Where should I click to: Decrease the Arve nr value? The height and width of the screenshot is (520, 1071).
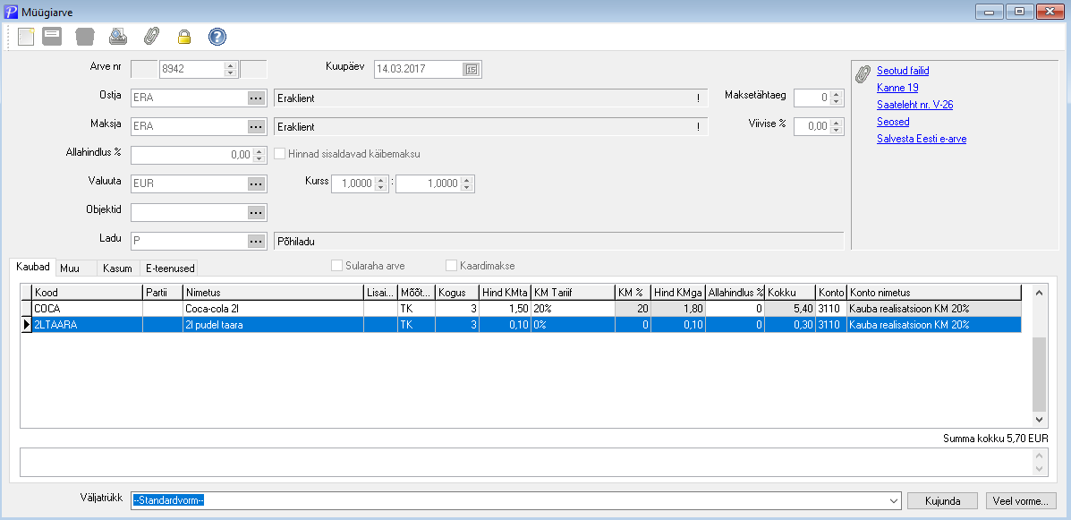click(x=230, y=72)
